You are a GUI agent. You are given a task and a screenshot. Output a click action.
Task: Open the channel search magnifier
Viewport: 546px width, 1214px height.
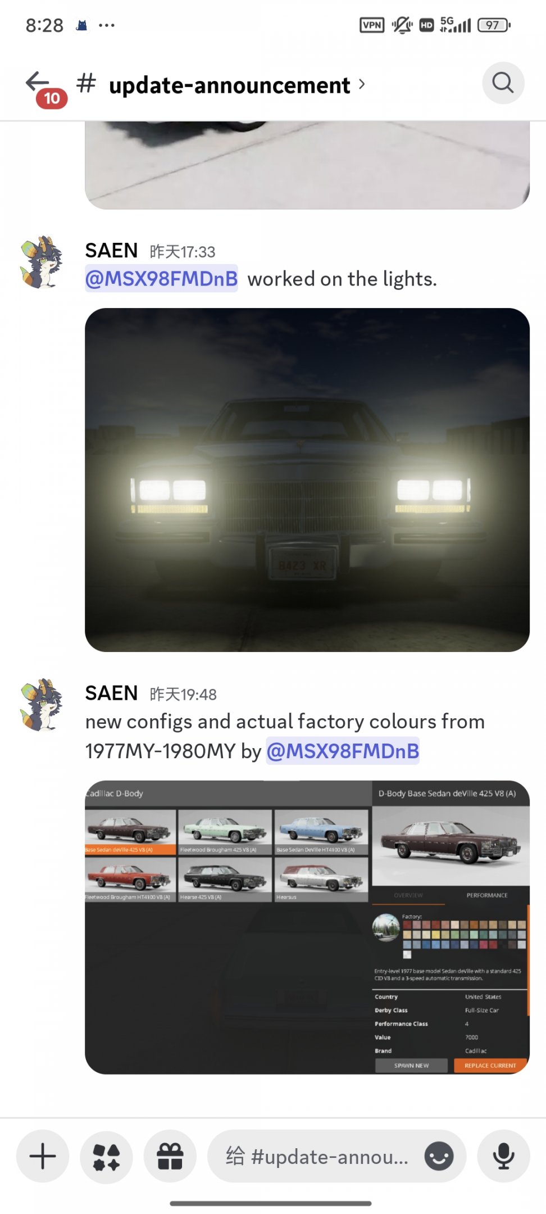pyautogui.click(x=503, y=83)
